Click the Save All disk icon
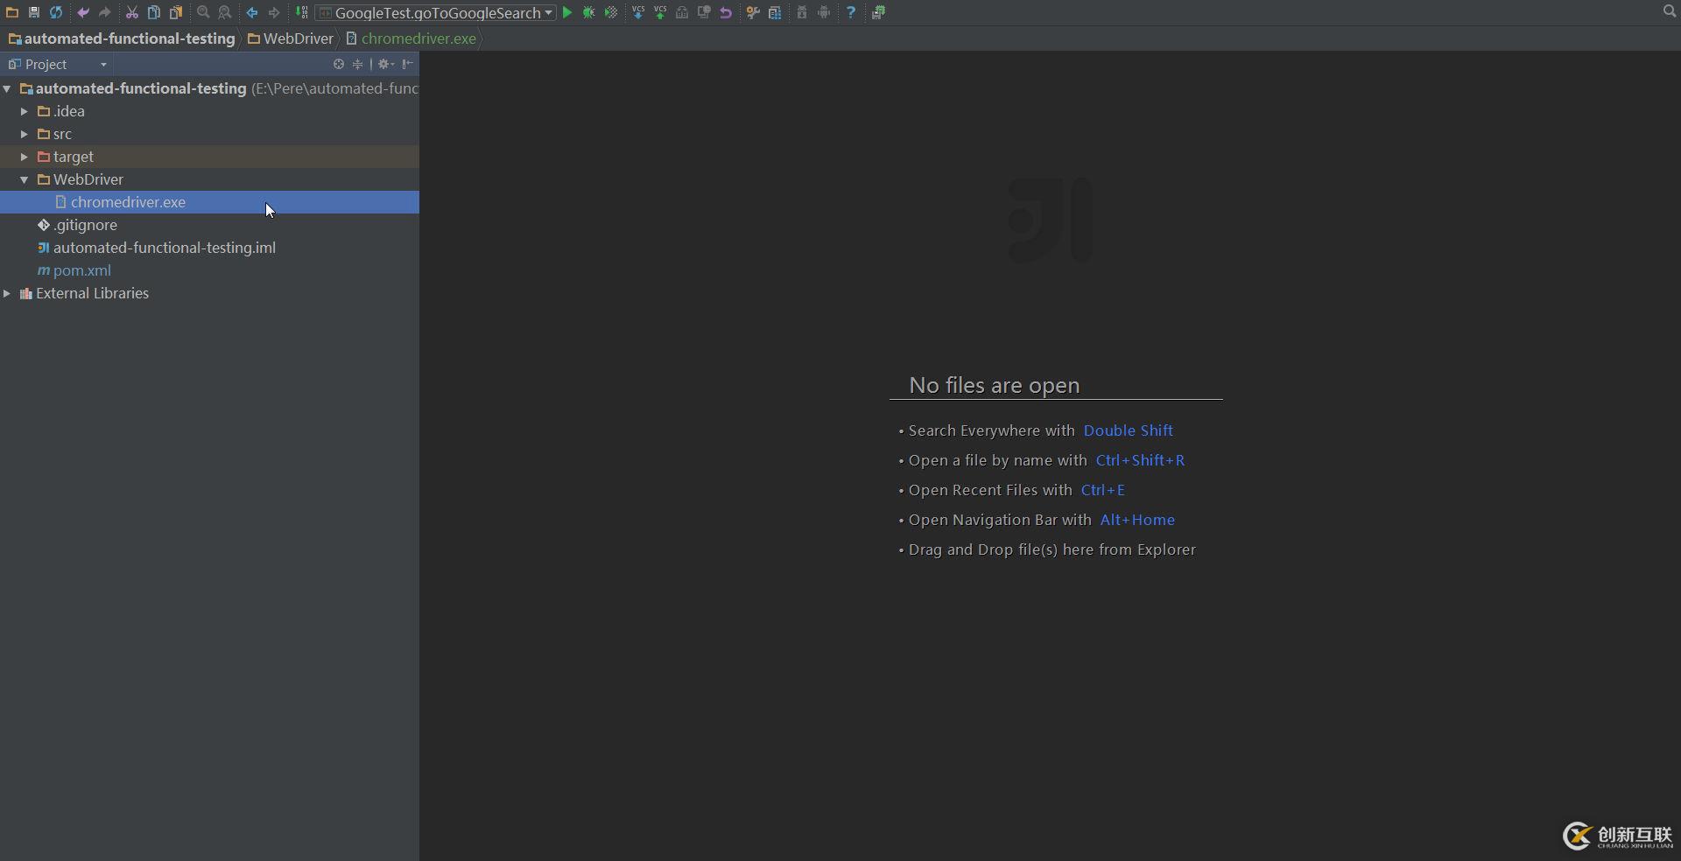Viewport: 1681px width, 861px height. 34,12
